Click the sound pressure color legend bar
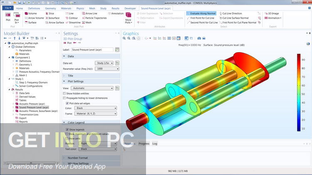This screenshot has width=312, height=175. (299, 92)
